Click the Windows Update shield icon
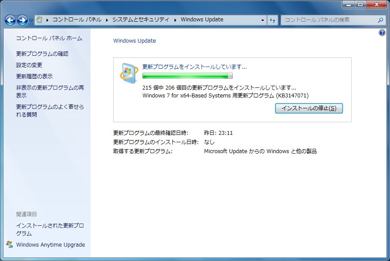 (129, 73)
